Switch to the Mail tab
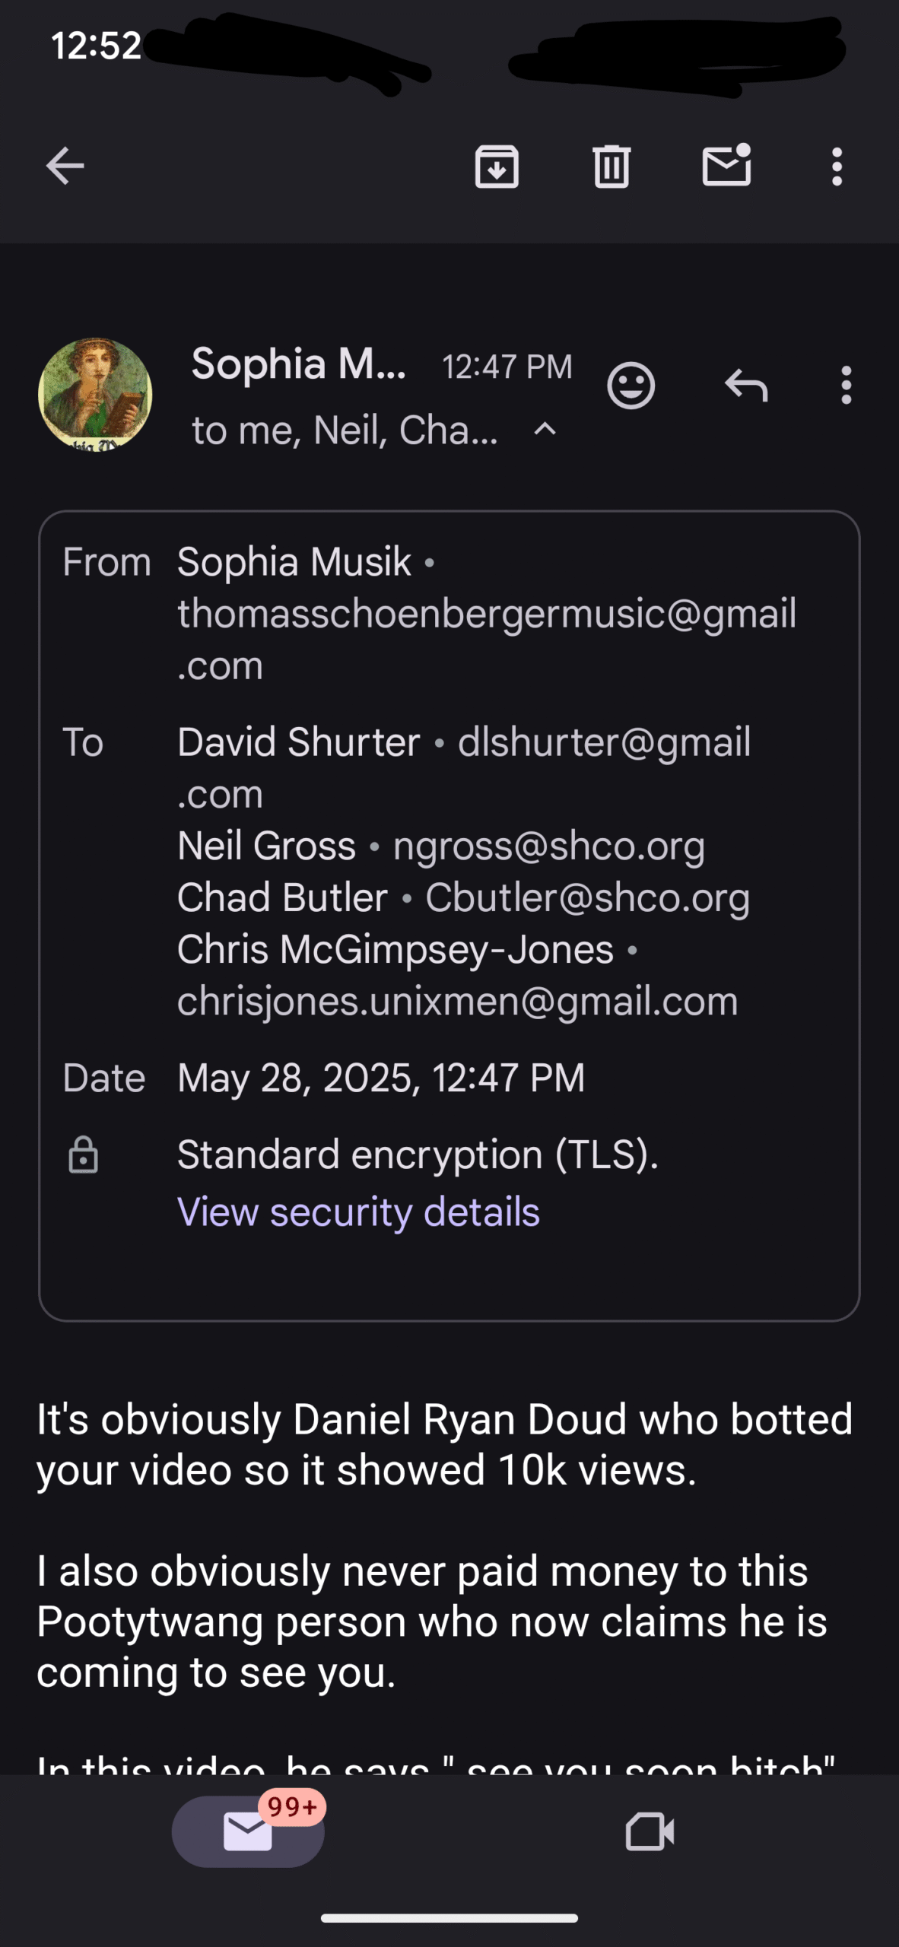The image size is (899, 1947). (248, 1831)
